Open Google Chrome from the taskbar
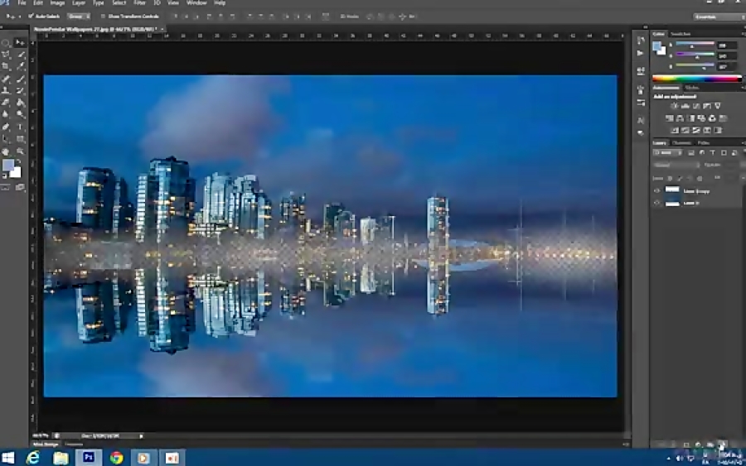This screenshot has height=466, width=746. point(116,457)
